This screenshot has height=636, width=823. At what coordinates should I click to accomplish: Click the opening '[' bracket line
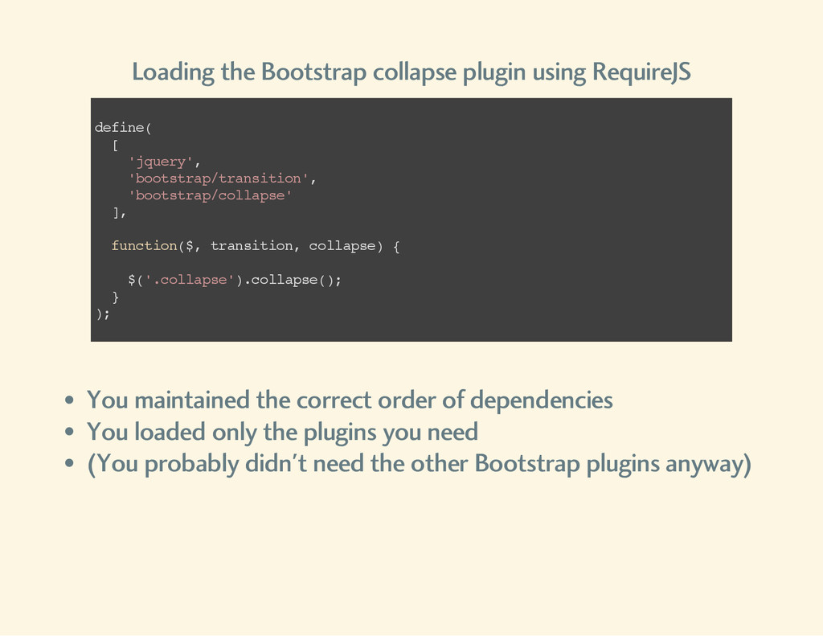pos(115,145)
